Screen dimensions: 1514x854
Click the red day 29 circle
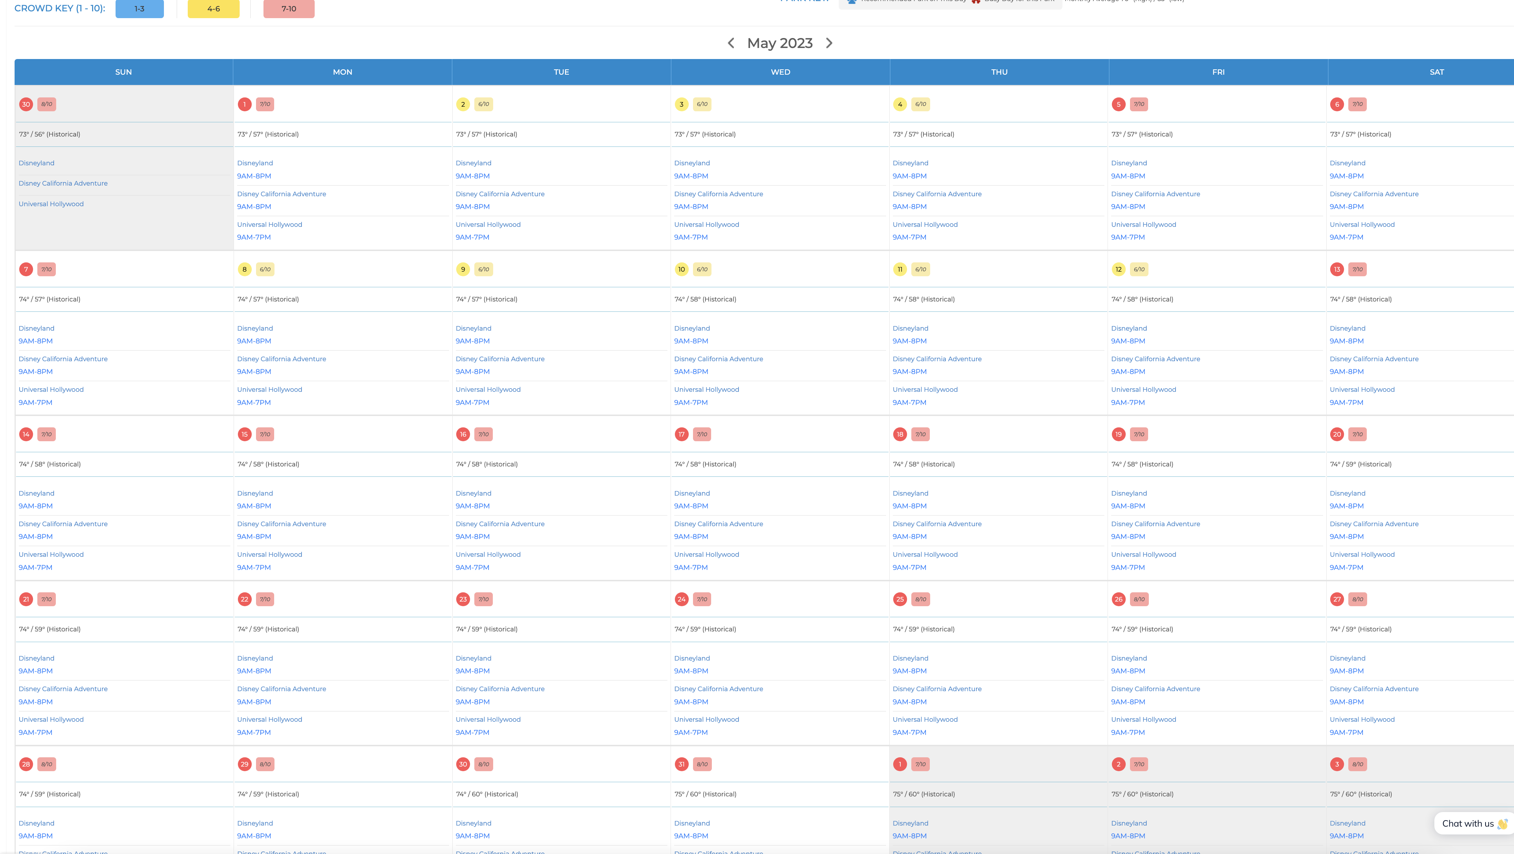245,764
